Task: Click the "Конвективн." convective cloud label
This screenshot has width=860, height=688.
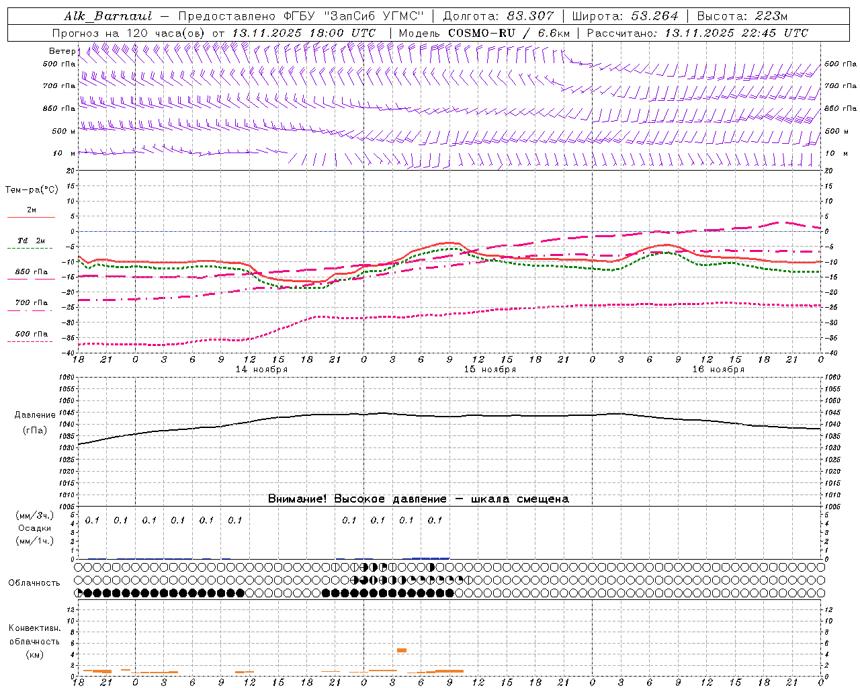Action: (34, 628)
